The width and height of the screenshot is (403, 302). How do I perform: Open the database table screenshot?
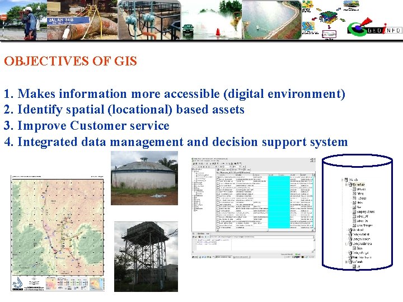pos(254,208)
